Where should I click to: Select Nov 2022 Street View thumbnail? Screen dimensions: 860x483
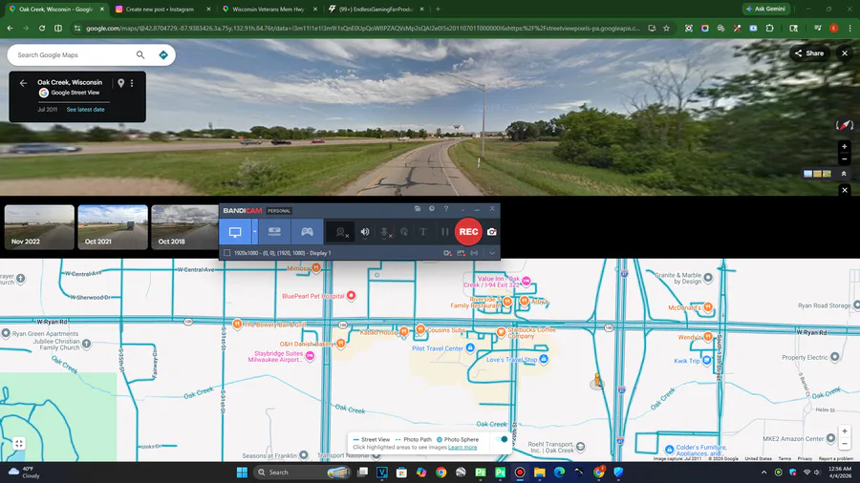tap(39, 227)
